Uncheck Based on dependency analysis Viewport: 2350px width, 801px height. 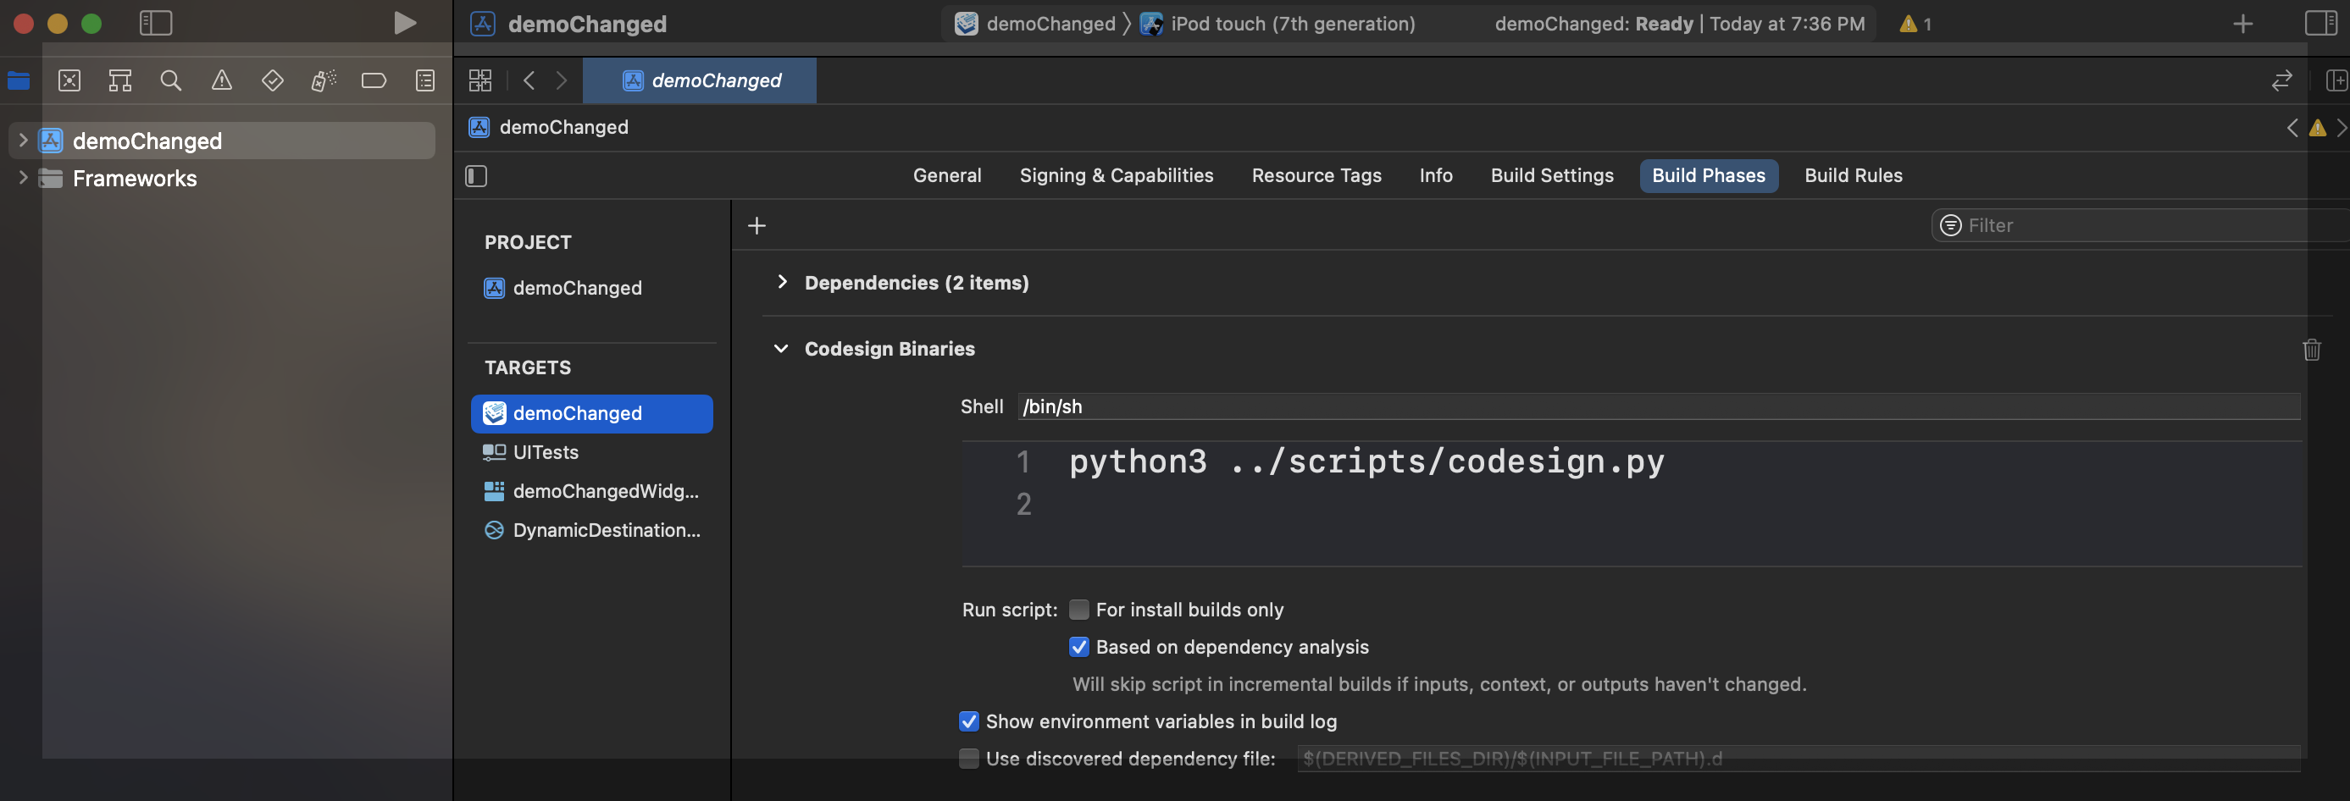coord(1078,646)
